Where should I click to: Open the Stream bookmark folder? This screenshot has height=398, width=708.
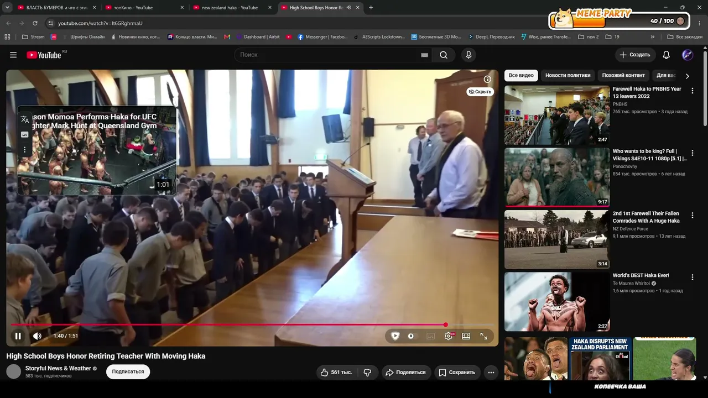(33, 37)
